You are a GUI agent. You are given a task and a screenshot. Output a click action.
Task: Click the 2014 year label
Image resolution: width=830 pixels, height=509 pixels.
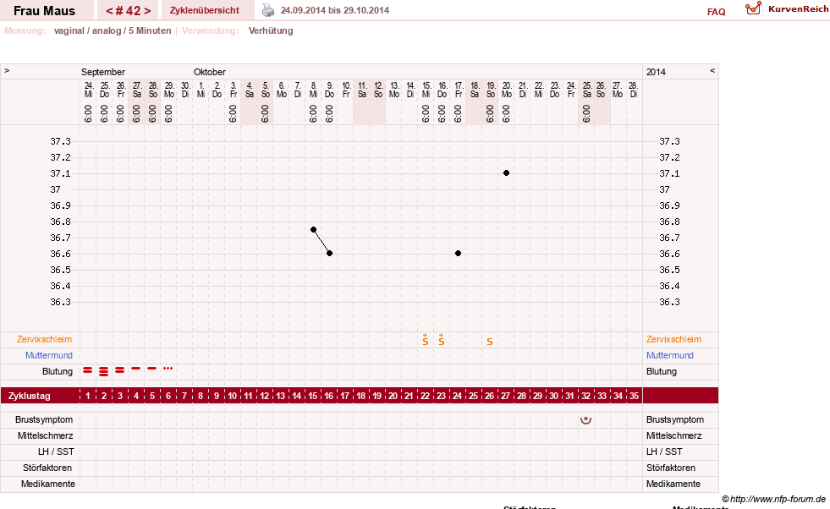click(x=656, y=72)
